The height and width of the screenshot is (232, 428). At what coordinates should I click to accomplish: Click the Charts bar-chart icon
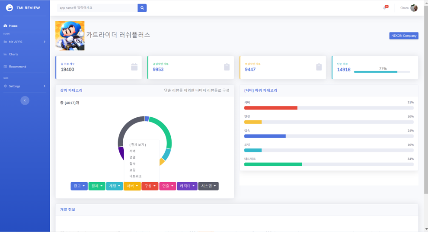click(x=5, y=54)
